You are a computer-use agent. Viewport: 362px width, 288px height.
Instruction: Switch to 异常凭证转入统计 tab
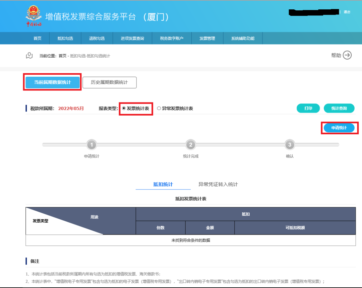click(218, 185)
